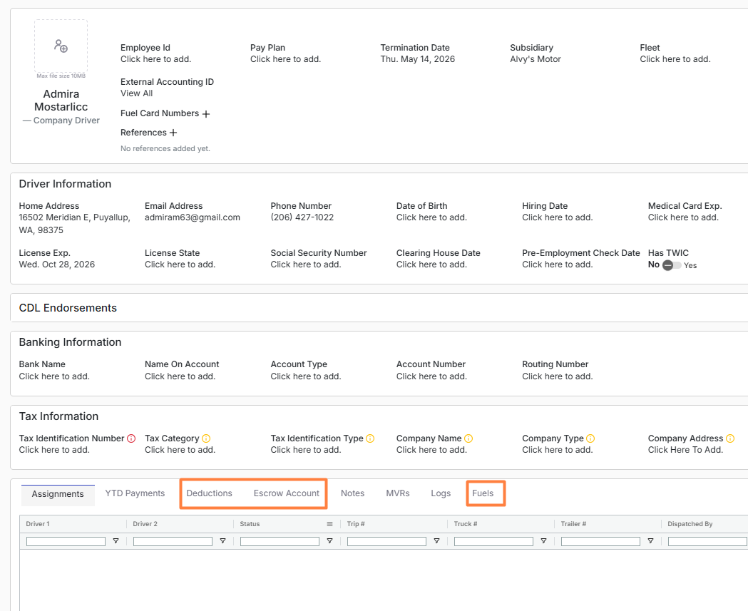Focus the Trailer # filter input
The width and height of the screenshot is (748, 611).
[600, 541]
